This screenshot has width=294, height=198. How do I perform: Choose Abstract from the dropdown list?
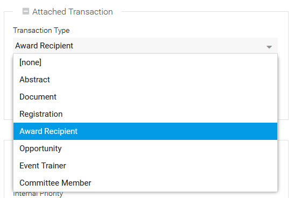145,80
